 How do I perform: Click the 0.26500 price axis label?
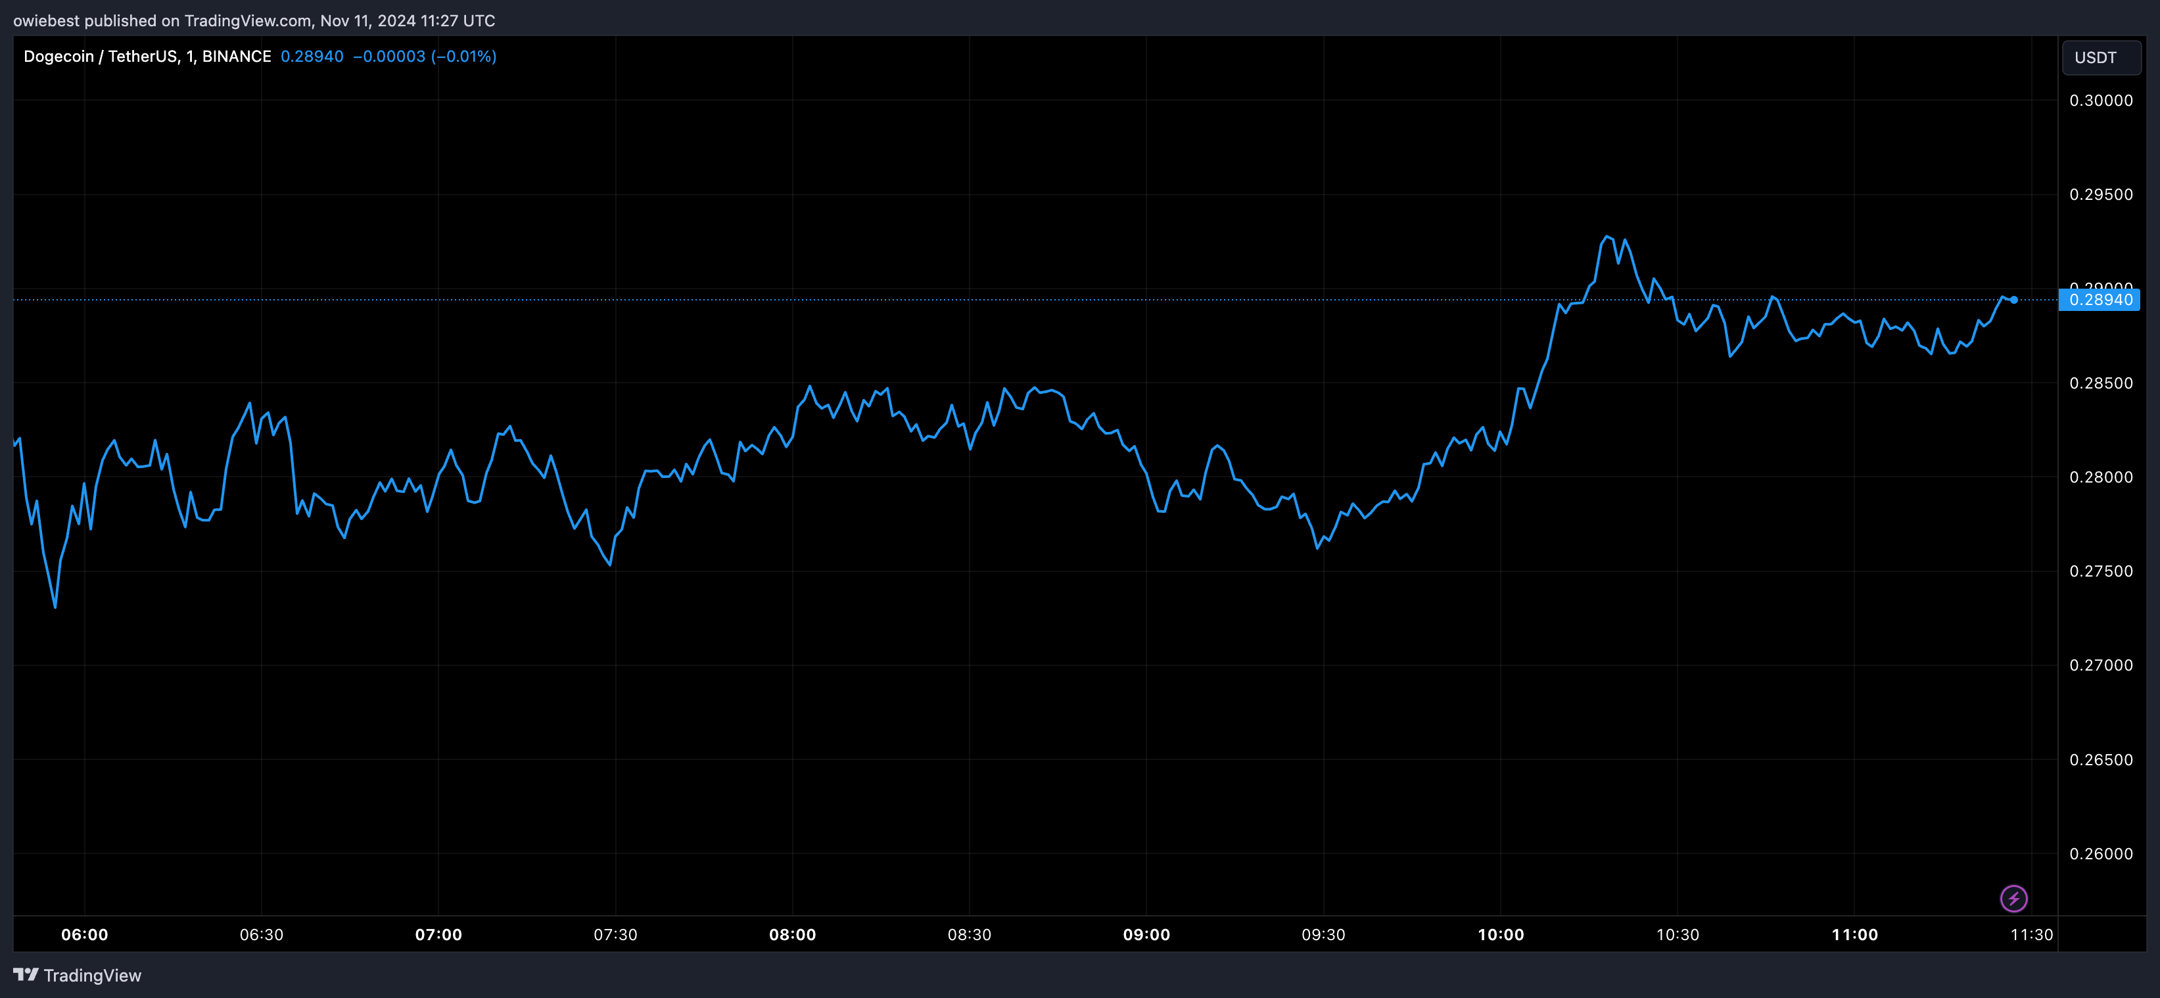(x=2100, y=760)
